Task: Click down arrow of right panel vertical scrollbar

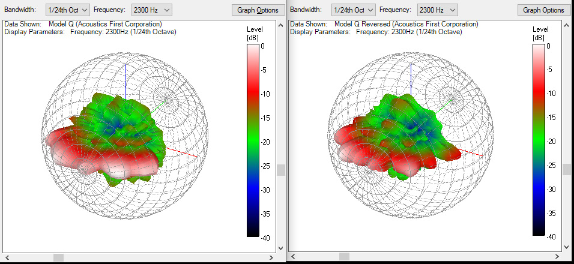Action: pyautogui.click(x=566, y=248)
